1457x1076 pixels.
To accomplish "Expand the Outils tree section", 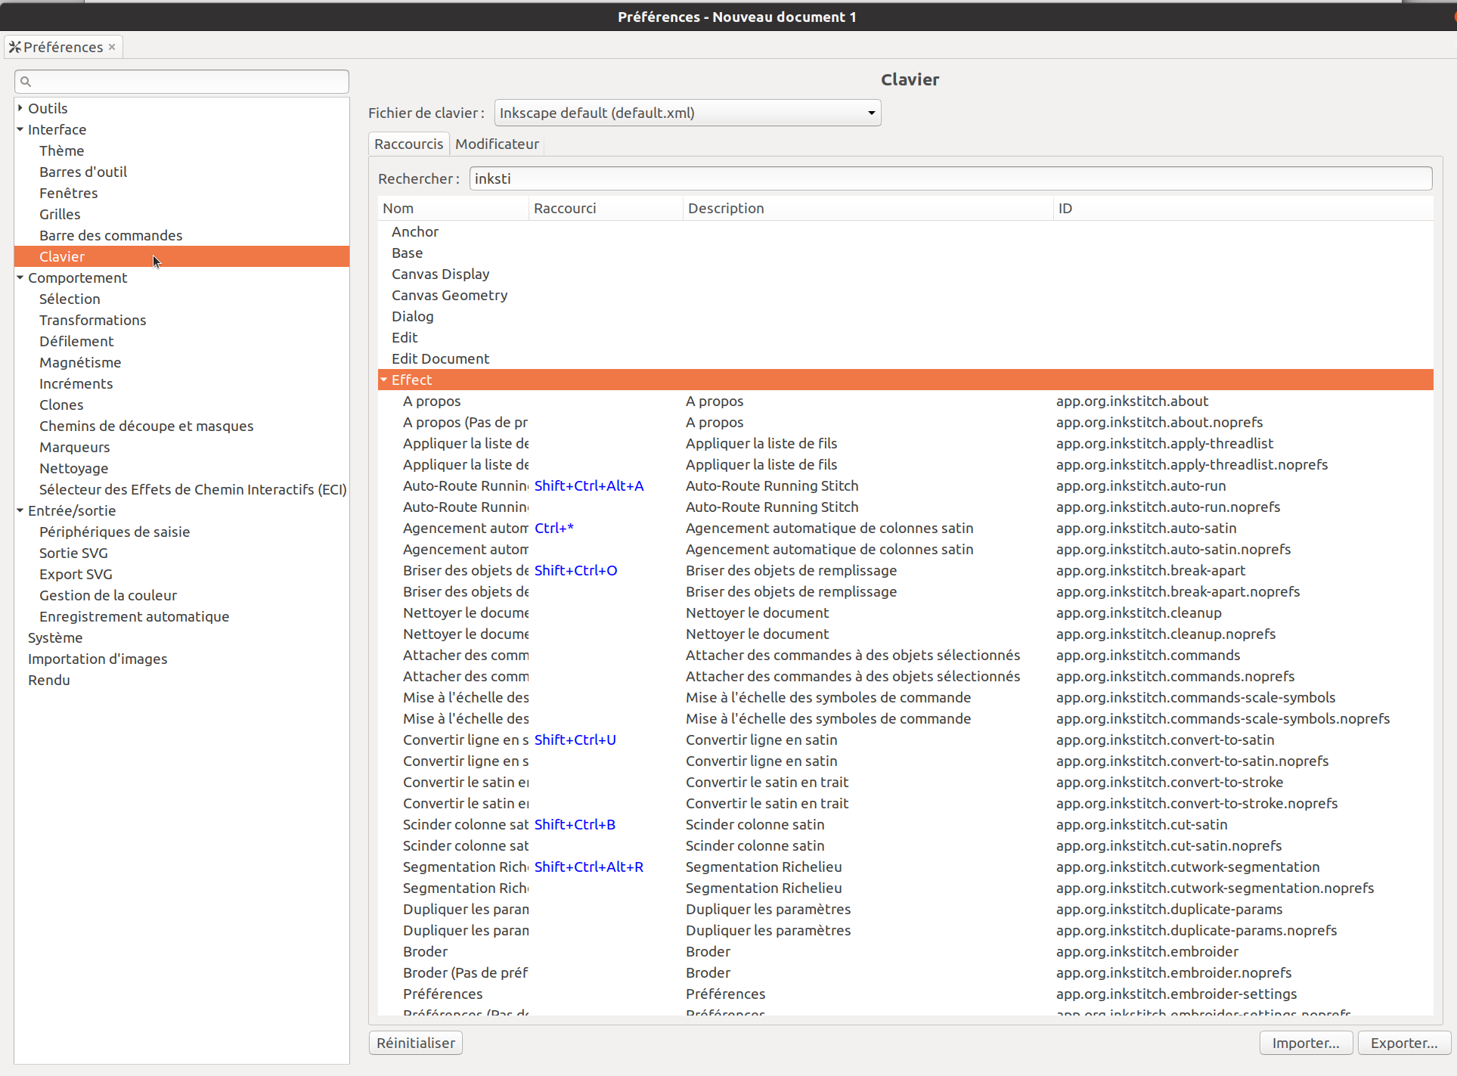I will [20, 108].
